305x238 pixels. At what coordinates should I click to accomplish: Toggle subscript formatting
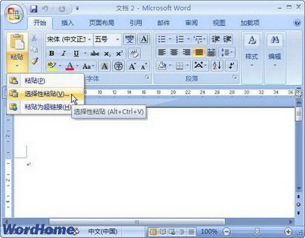[x=107, y=54]
